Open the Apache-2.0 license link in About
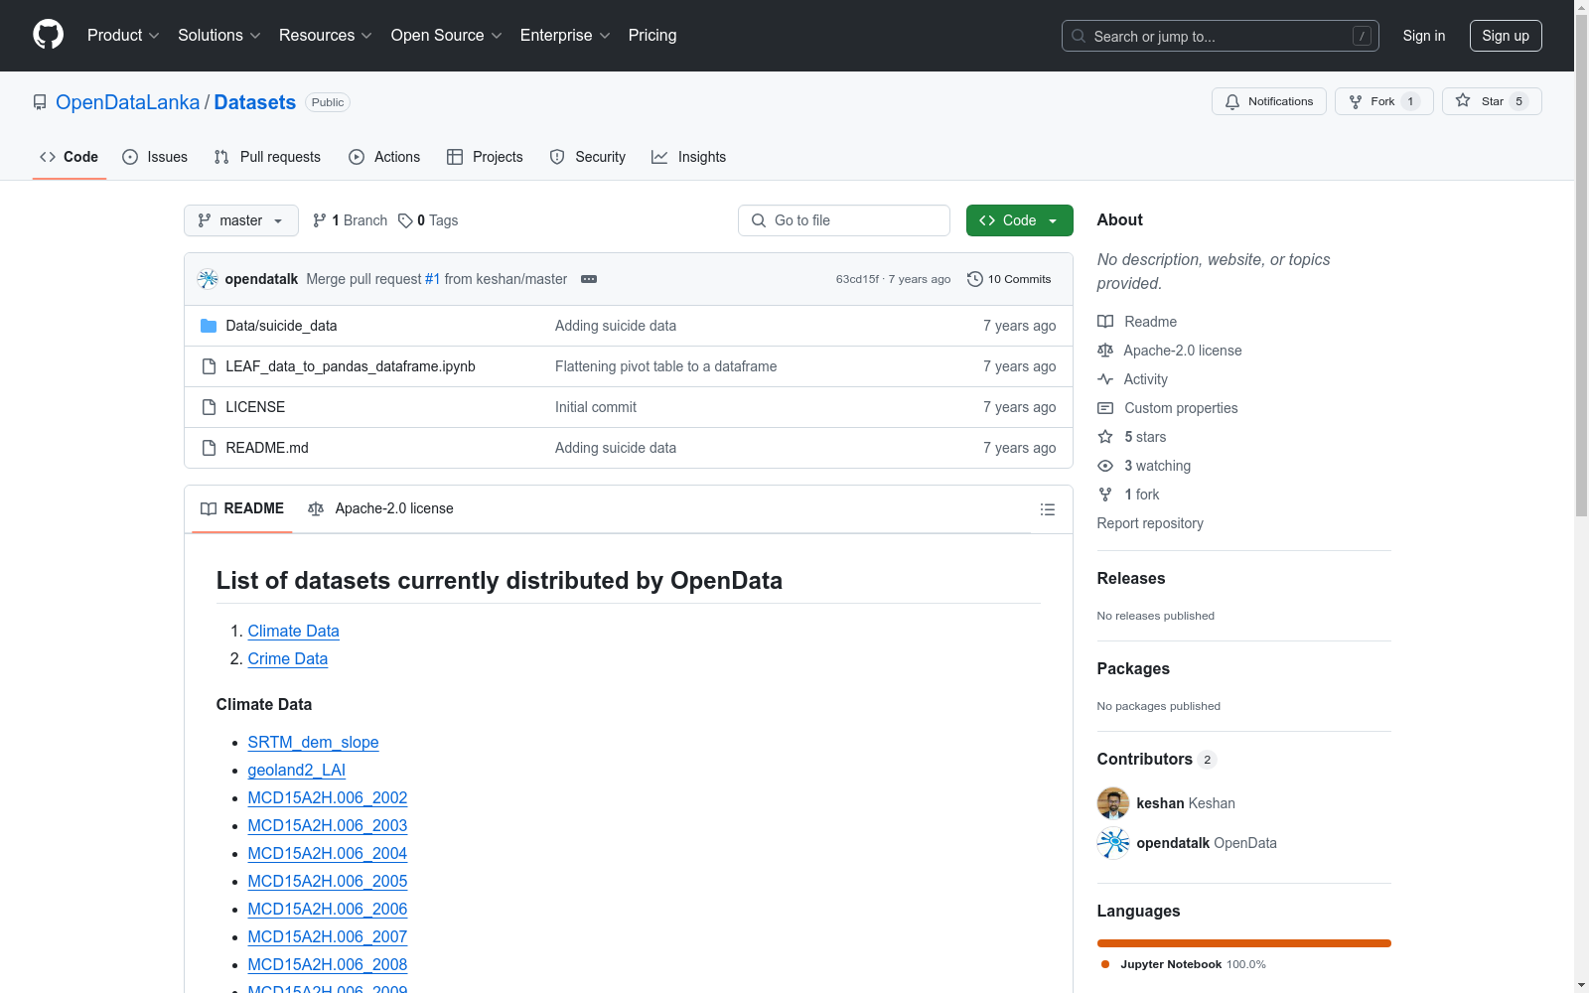Viewport: 1589px width, 993px height. click(1170, 351)
